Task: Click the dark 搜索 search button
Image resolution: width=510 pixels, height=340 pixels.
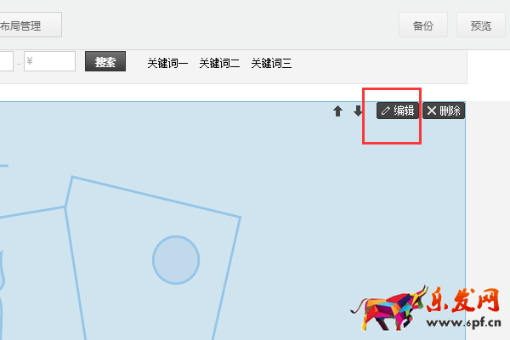Action: [105, 61]
